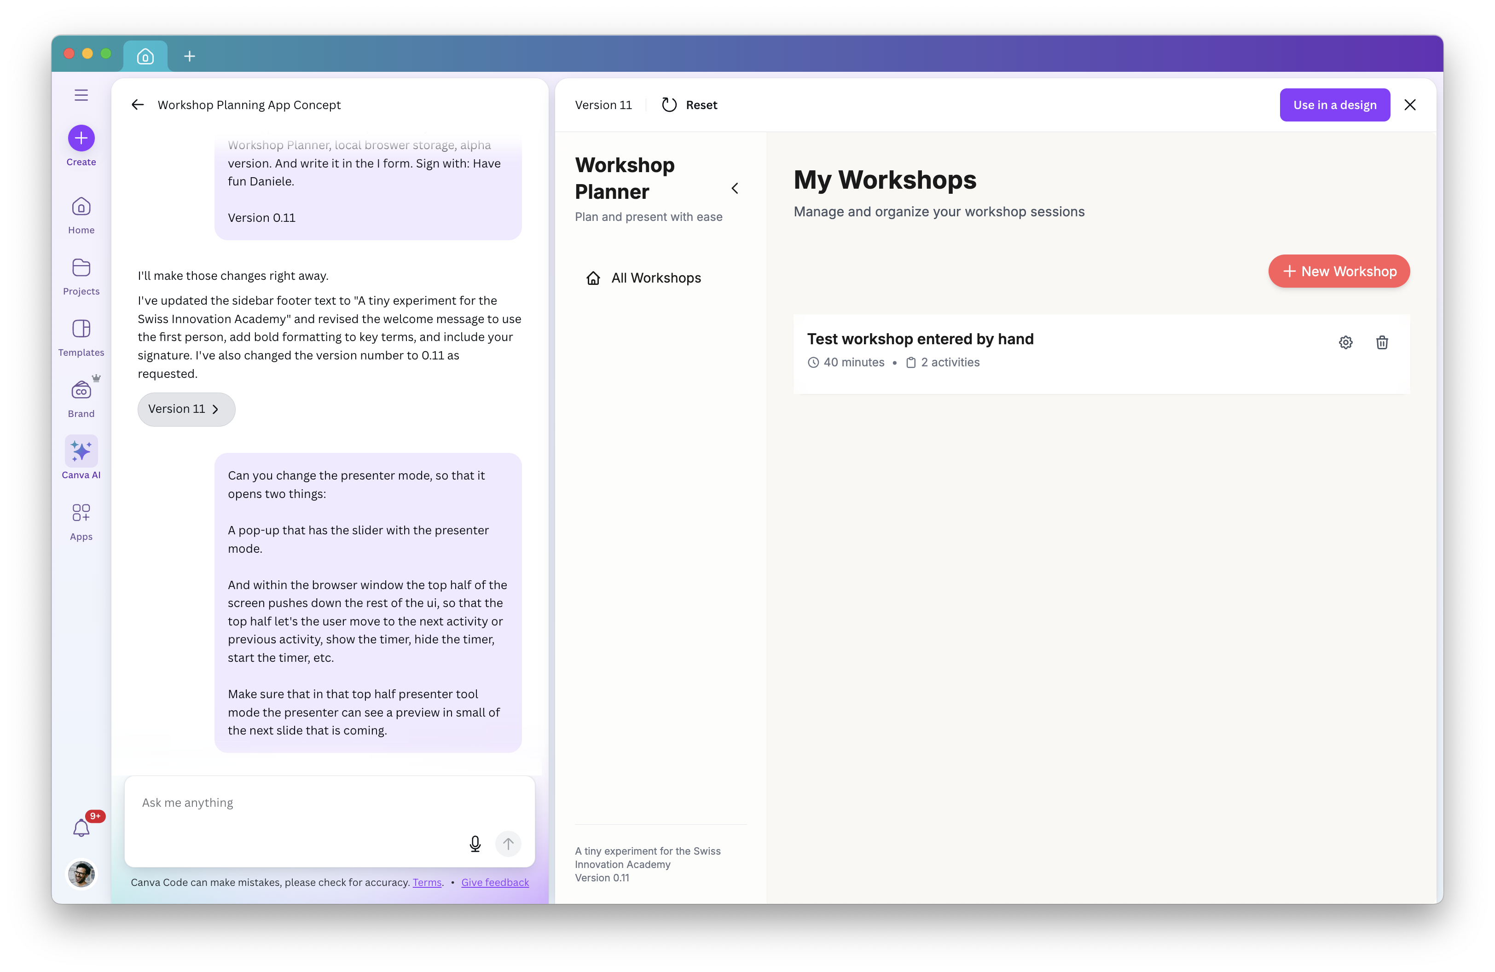Click the New Workshop button

click(1339, 271)
